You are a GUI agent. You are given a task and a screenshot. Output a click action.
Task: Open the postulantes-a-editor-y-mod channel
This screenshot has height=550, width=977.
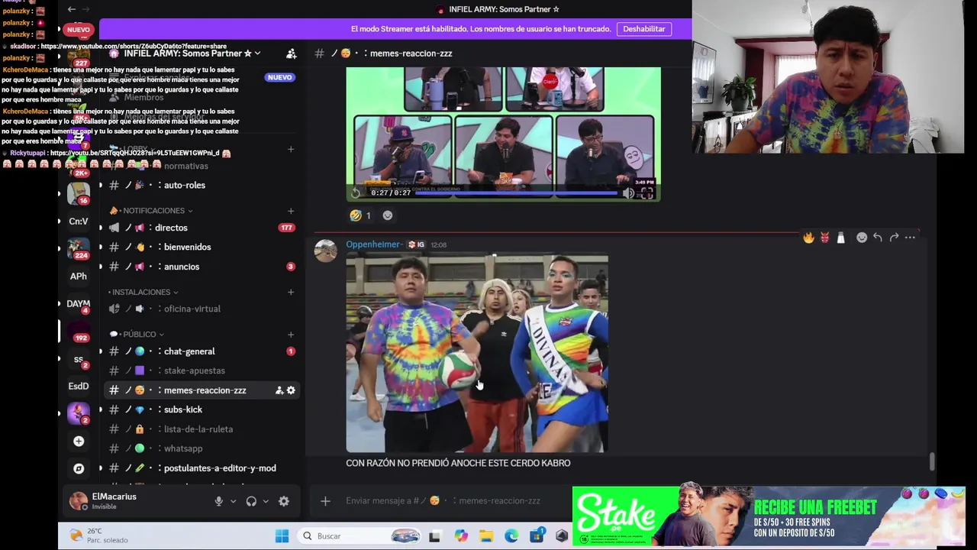click(201, 468)
